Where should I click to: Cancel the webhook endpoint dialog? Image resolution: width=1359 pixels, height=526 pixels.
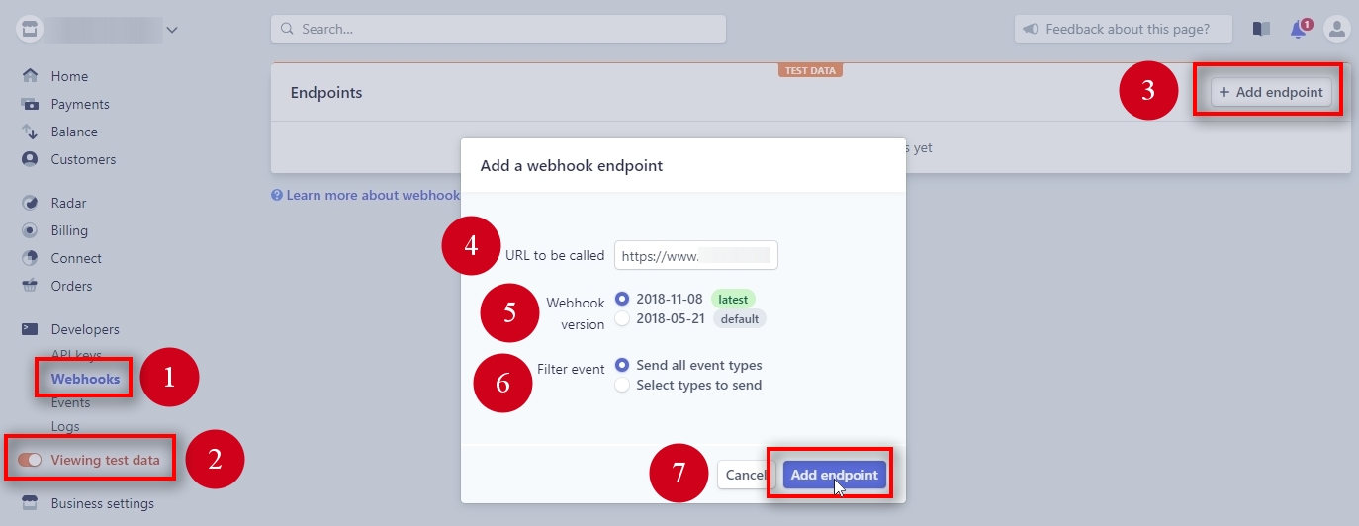(744, 475)
